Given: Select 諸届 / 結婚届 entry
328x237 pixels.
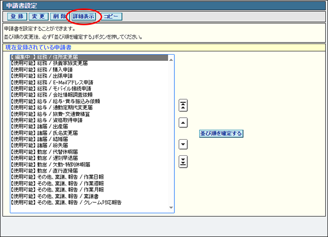Looking at the screenshot, I should [89, 139].
